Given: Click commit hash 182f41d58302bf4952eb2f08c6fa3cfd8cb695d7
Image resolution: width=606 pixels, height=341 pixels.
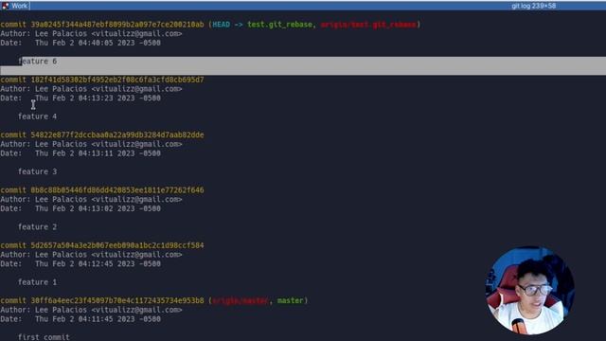Looking at the screenshot, I should [117, 80].
